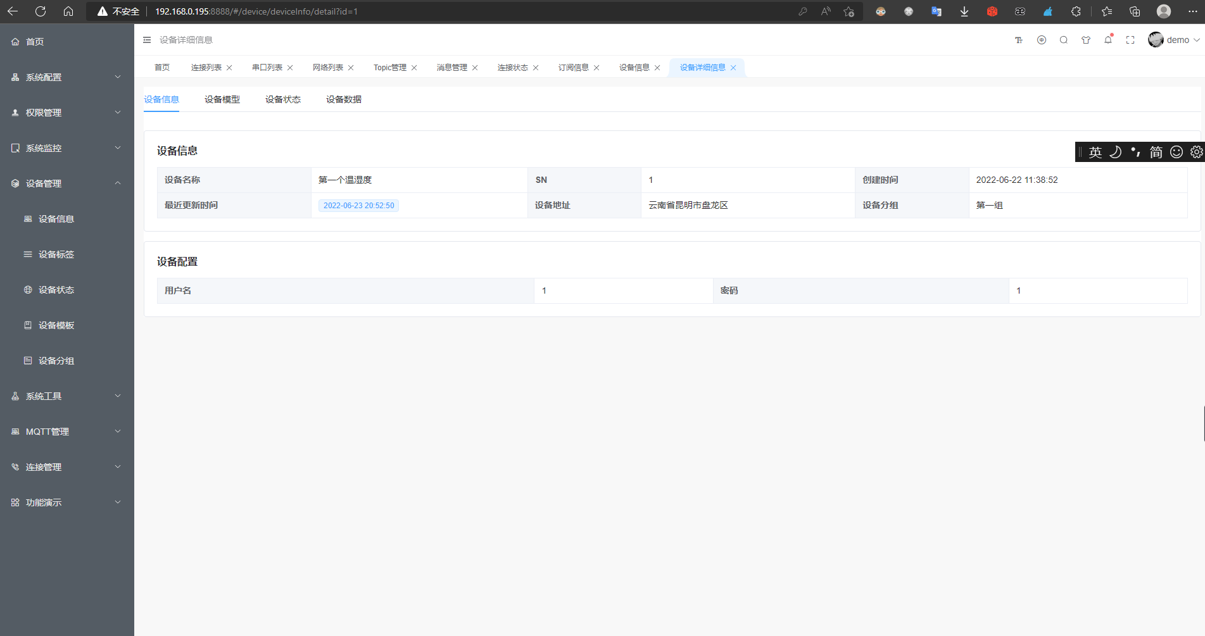Click the circular record icon in header
The width and height of the screenshot is (1205, 636).
[x=1042, y=40]
